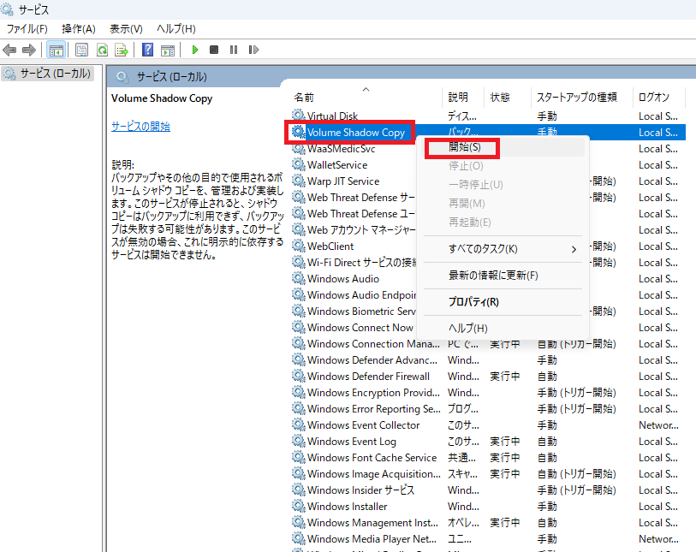Screen dimensions: 696x552
Task: Toggle the show/hide action pane toolbar icon
Action: [168, 50]
